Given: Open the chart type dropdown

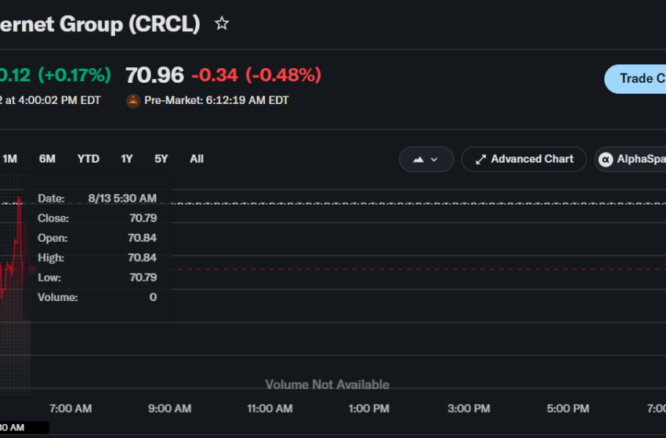Looking at the screenshot, I should point(426,159).
